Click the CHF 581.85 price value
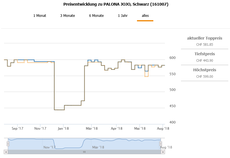 (205, 44)
